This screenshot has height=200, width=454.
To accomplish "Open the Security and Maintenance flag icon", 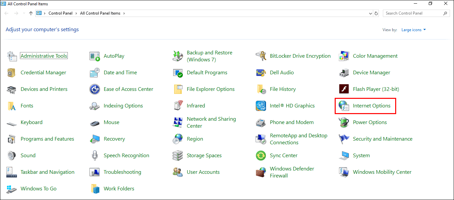I will pyautogui.click(x=344, y=139).
